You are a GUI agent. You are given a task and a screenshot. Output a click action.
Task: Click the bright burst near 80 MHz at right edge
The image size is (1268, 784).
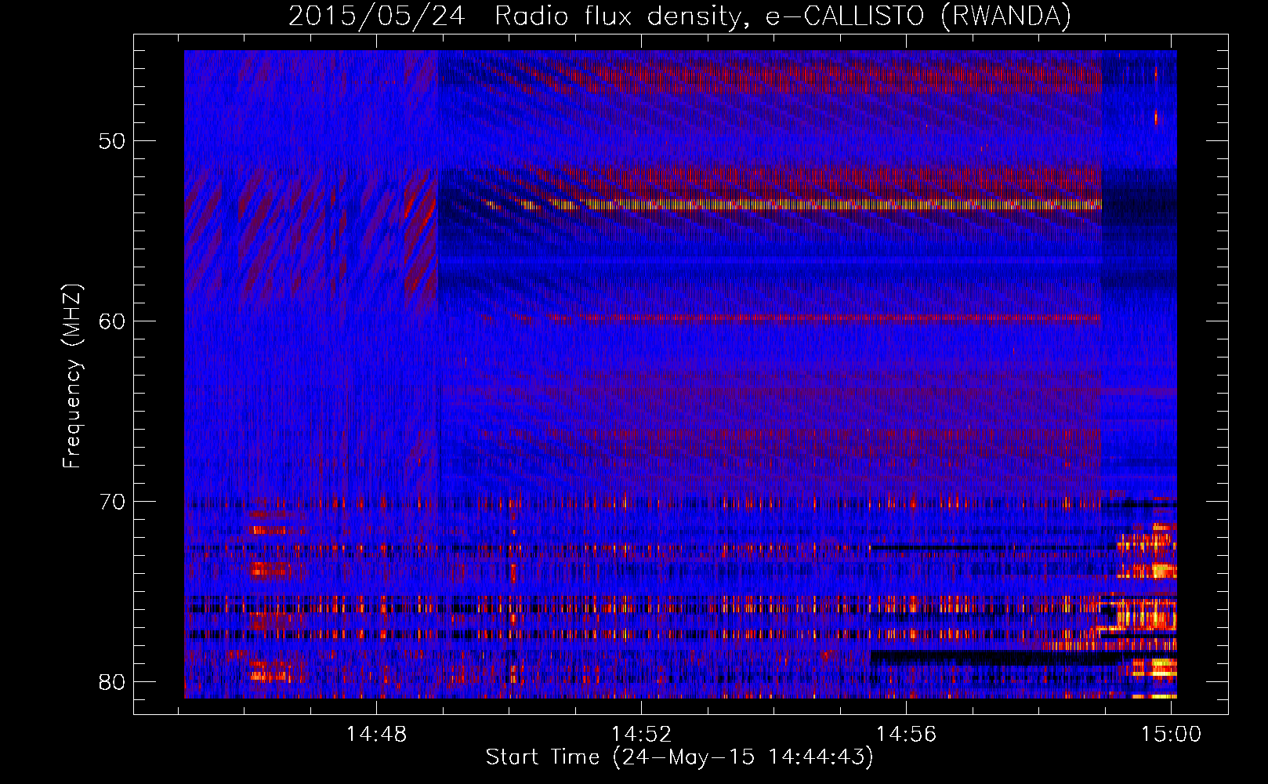point(1154,668)
